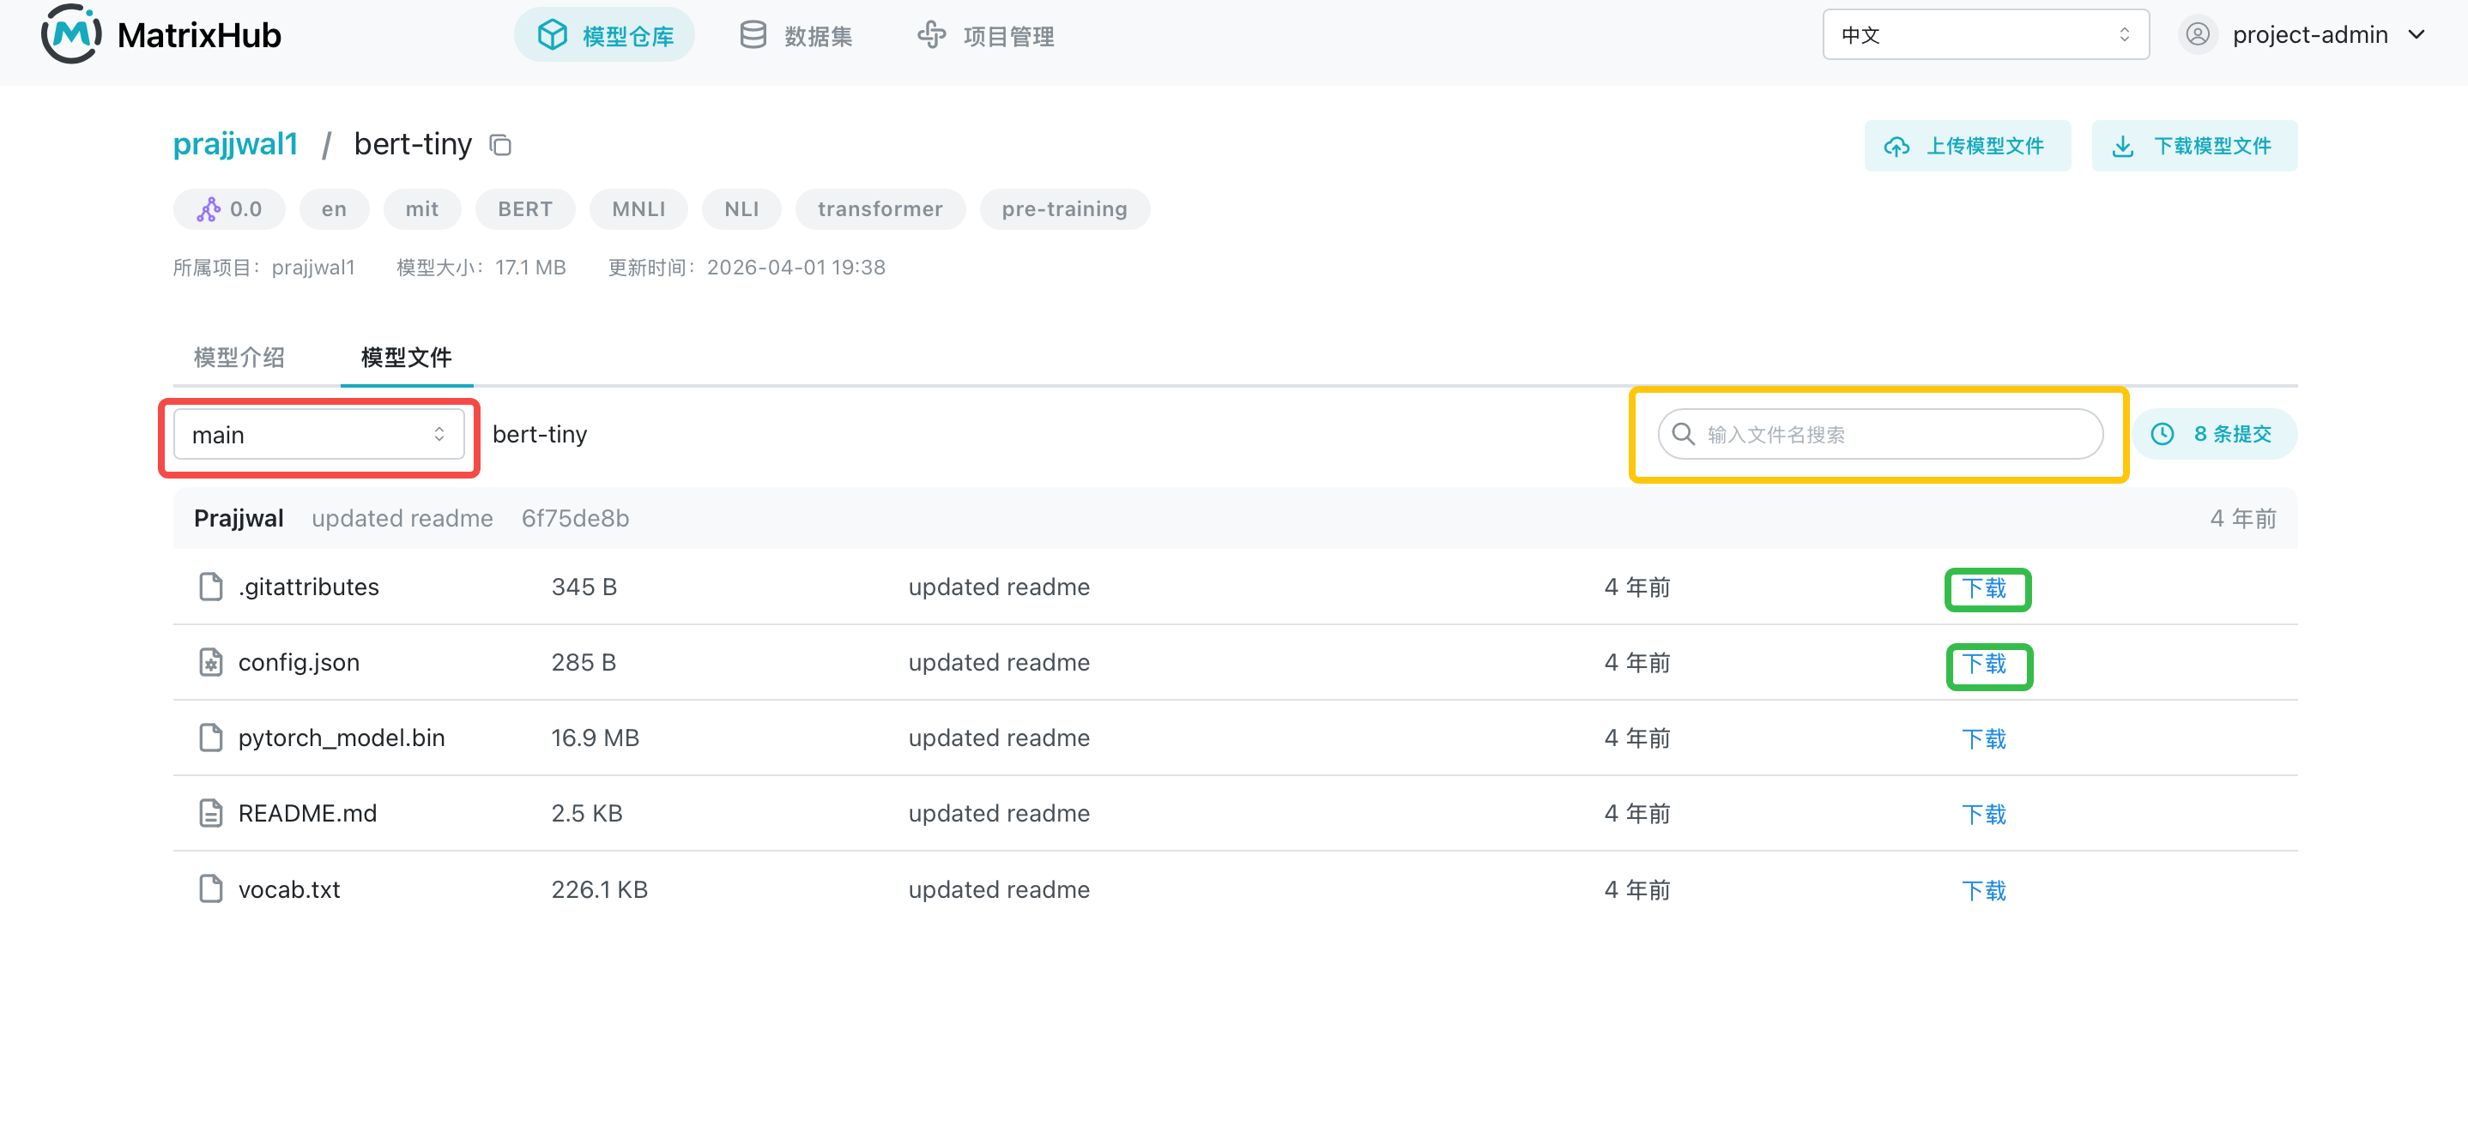Viewport: 2468px width, 1144px height.
Task: Click the pytorch_model.bin file icon
Action: [x=211, y=738]
